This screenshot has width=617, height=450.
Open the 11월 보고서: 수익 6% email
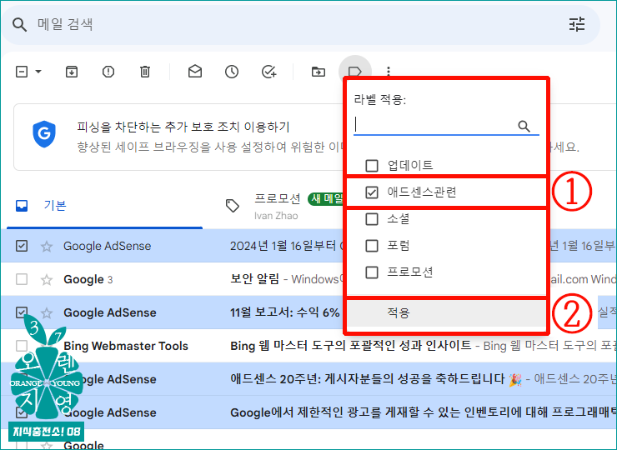285,312
